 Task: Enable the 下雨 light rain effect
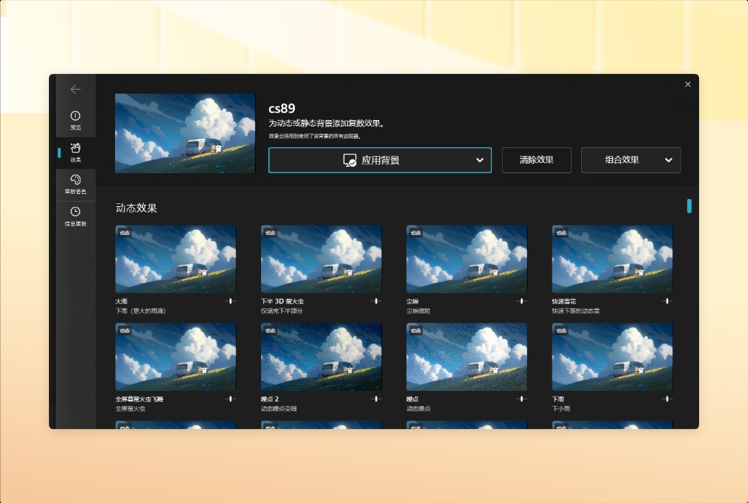(x=611, y=357)
